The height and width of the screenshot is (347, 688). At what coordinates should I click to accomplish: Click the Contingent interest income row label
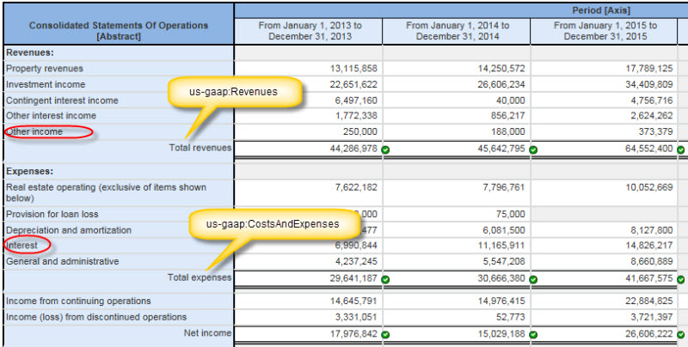[62, 100]
